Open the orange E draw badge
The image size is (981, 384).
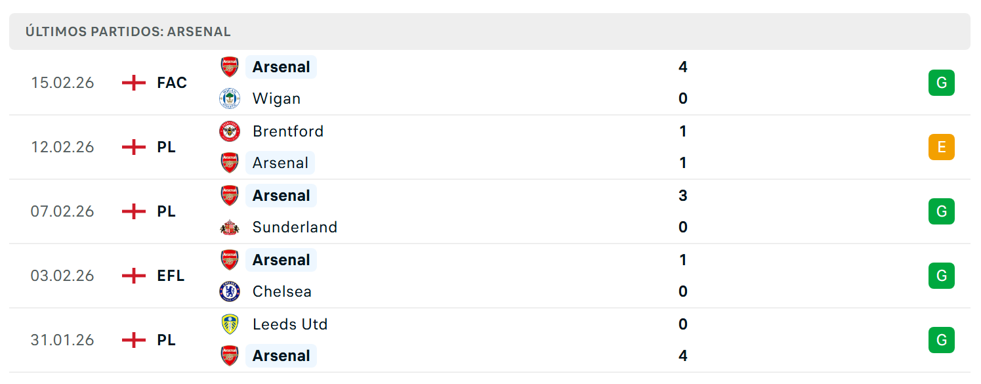(x=942, y=147)
